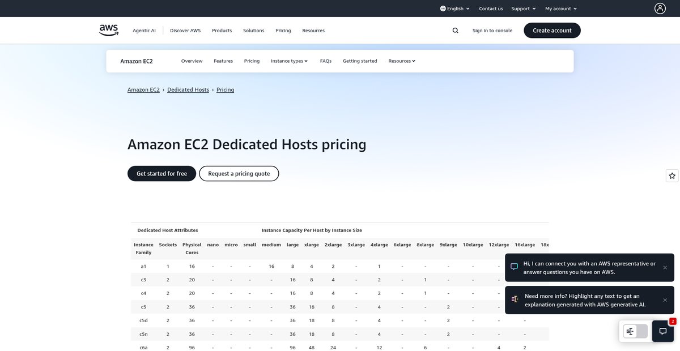Dismiss the AWS representative chat message
The width and height of the screenshot is (680, 351).
[x=665, y=267]
